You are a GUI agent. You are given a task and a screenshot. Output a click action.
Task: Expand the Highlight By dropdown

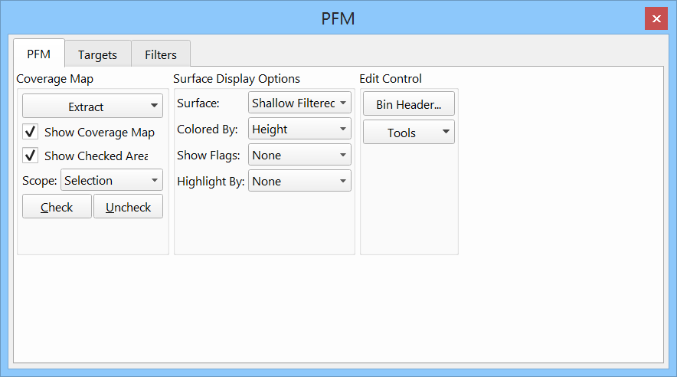coord(299,182)
